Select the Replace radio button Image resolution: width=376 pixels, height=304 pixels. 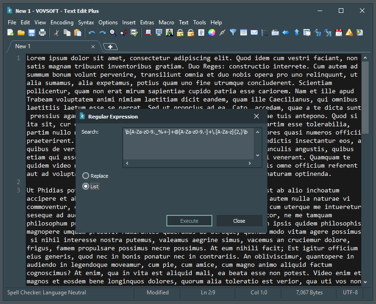tap(85, 176)
